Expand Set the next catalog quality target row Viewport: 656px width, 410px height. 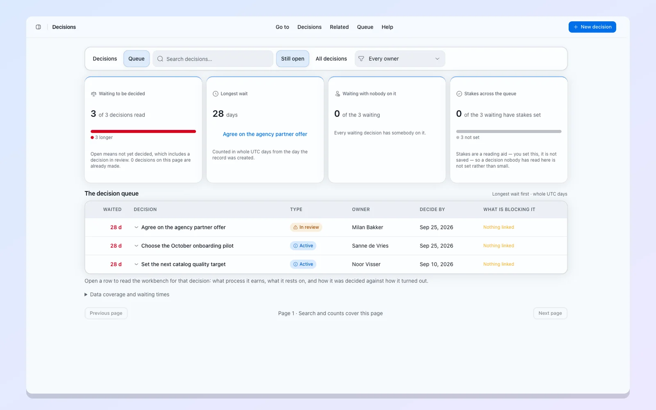[x=136, y=264]
